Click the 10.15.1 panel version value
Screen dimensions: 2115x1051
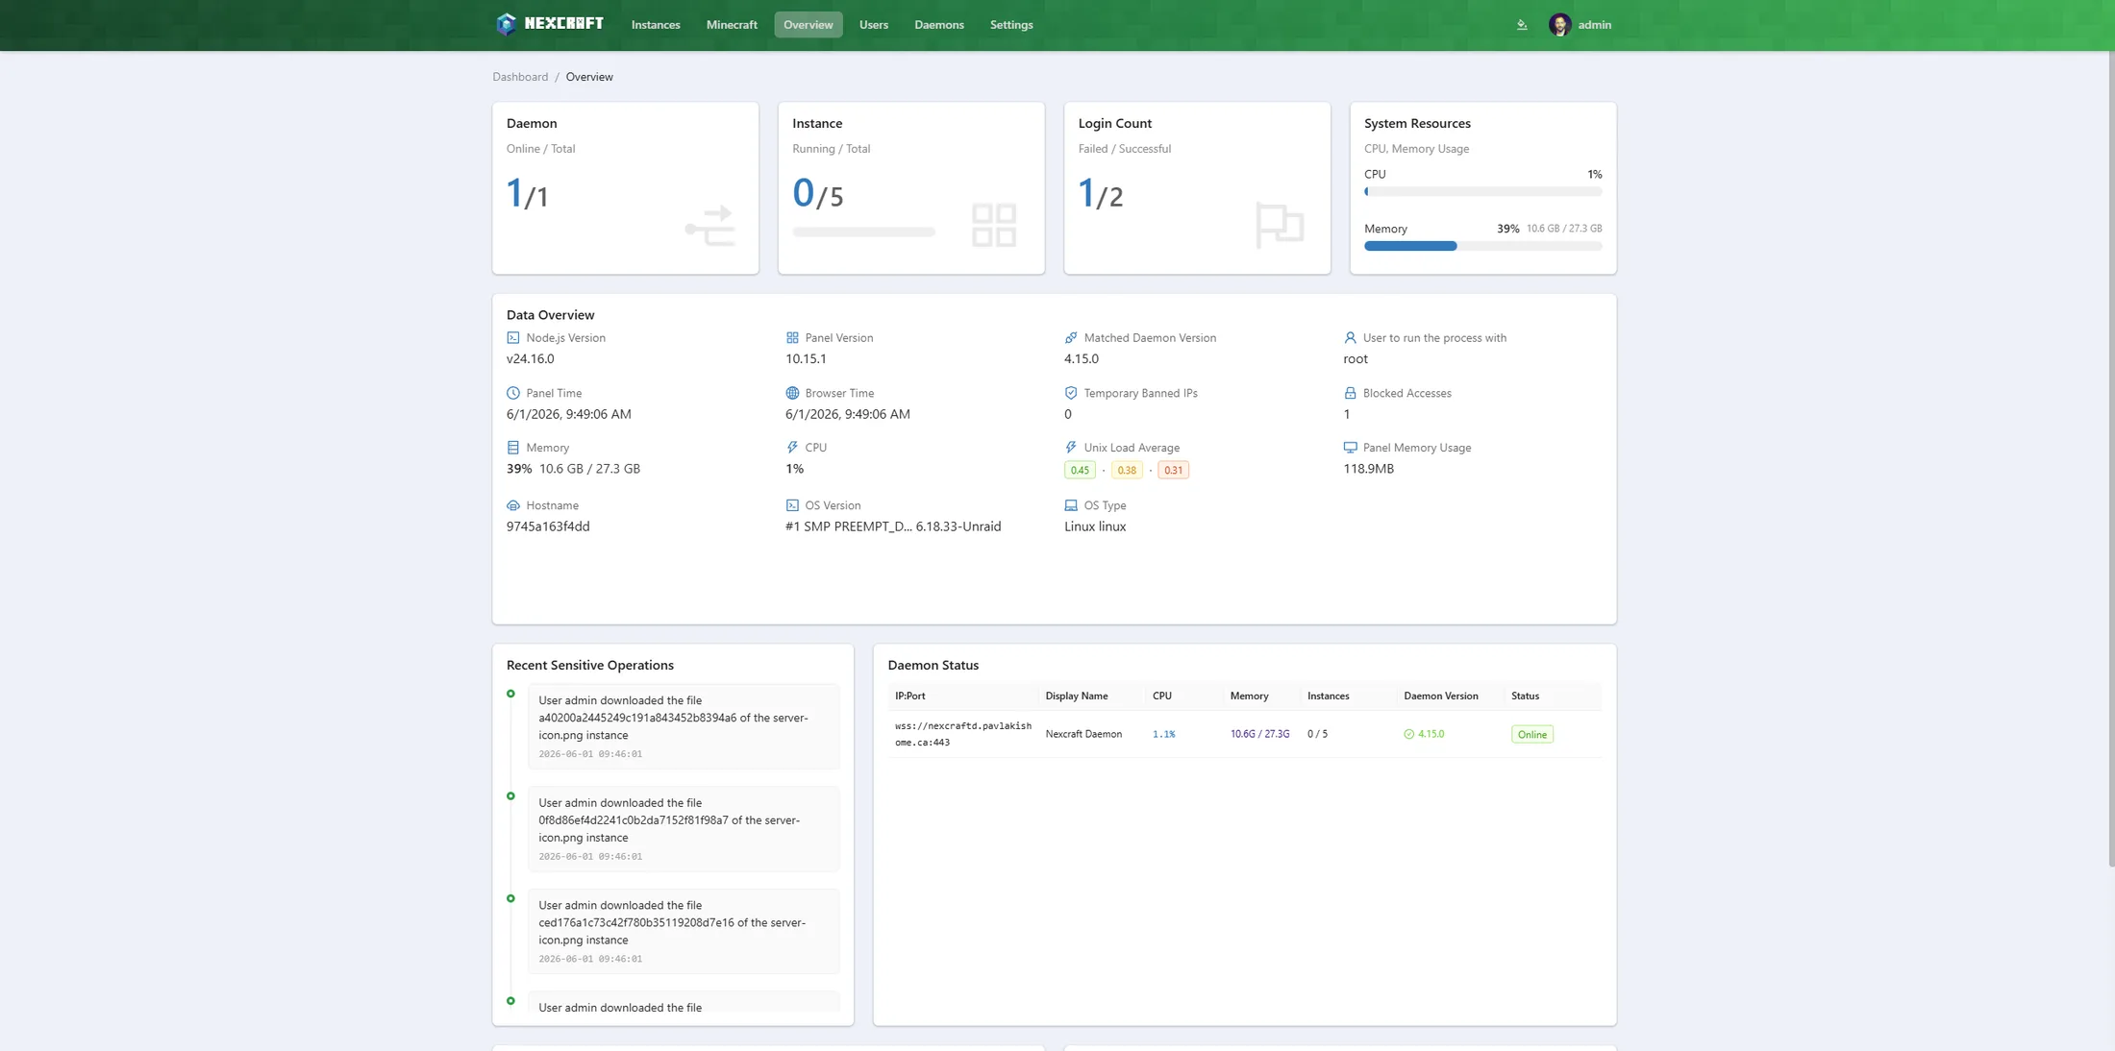[806, 359]
